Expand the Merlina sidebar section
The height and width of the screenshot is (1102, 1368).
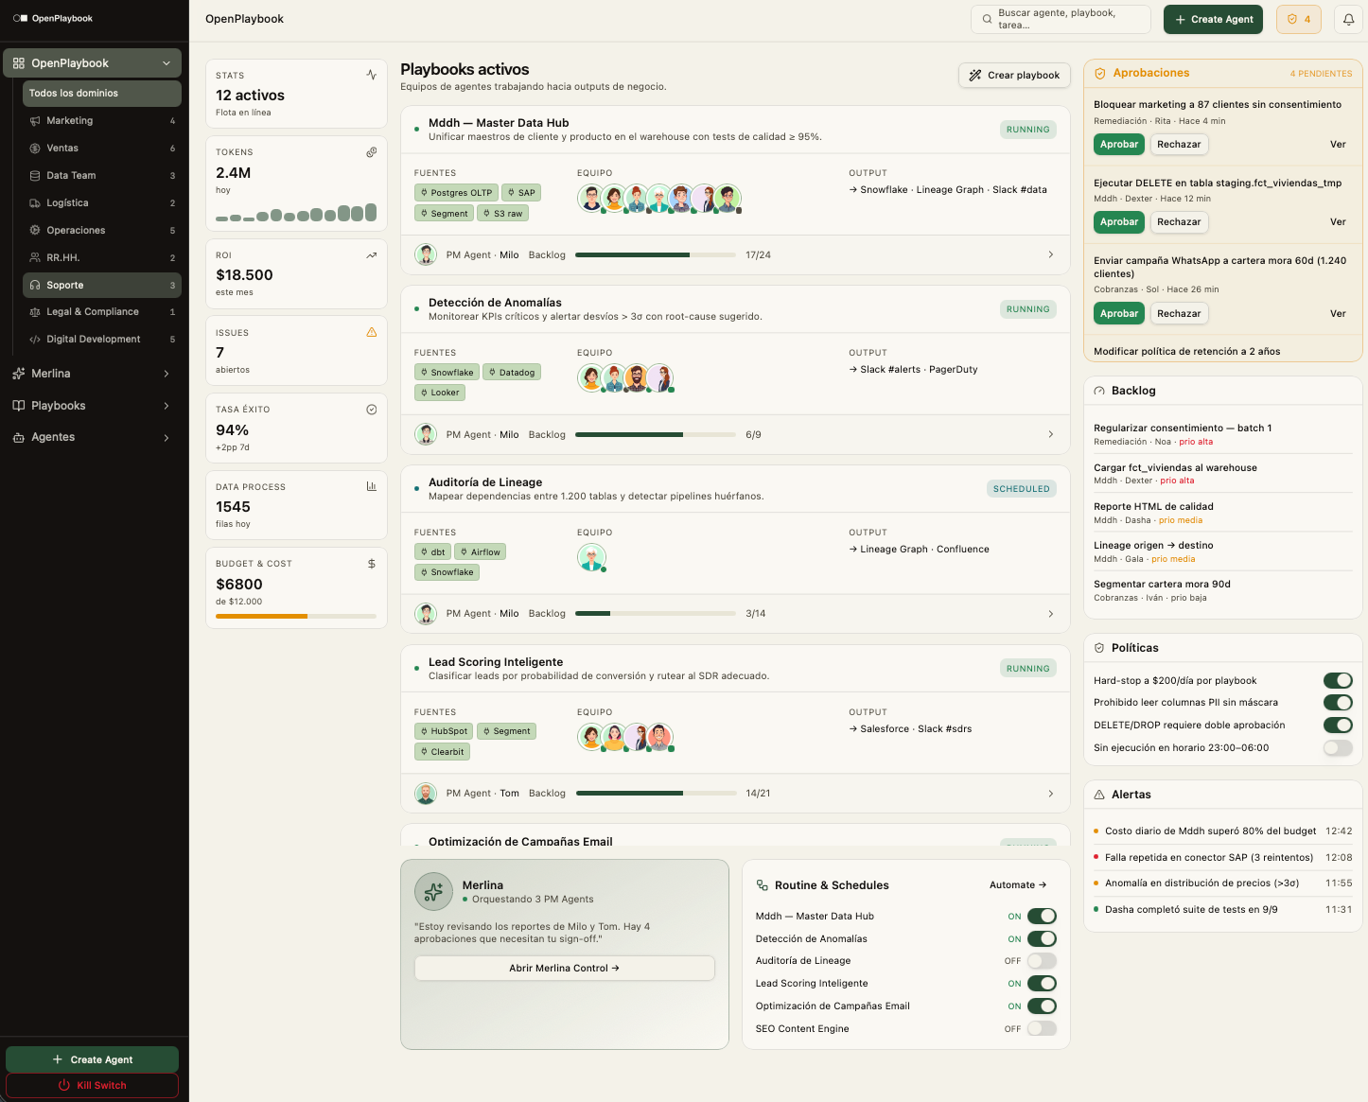tap(167, 374)
